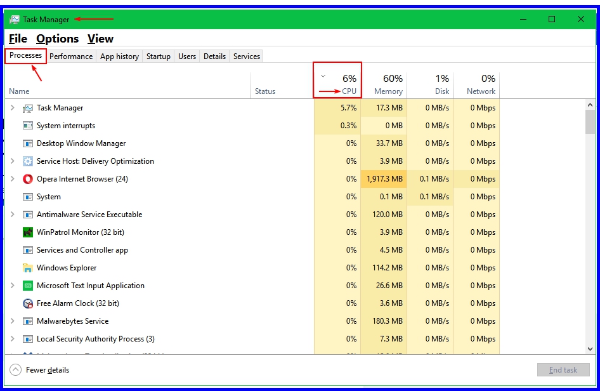The height and width of the screenshot is (391, 600).
Task: Click Task Manager's 5.7% CPU cell
Action: coord(337,108)
